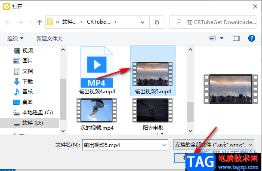The height and width of the screenshot is (171, 262).
Task: Click file list scroll up arrow
Action: pyautogui.click(x=190, y=49)
